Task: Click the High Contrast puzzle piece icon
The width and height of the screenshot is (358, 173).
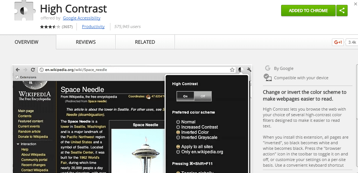Action: (x=25, y=10)
